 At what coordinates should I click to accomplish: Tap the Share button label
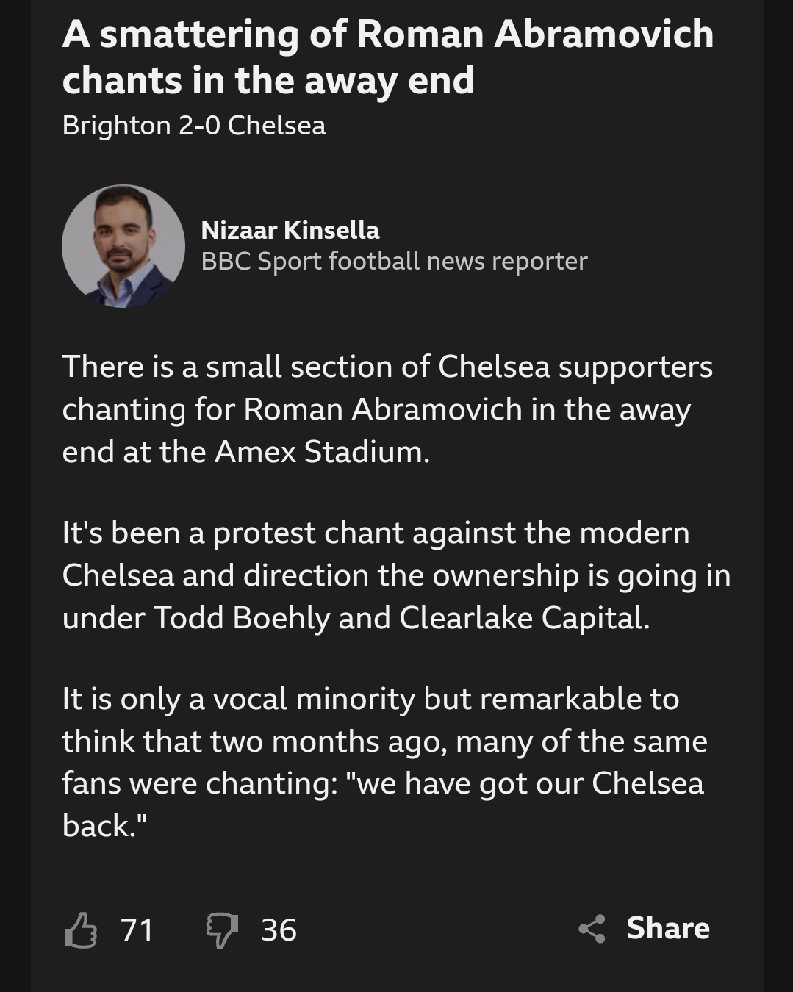668,928
